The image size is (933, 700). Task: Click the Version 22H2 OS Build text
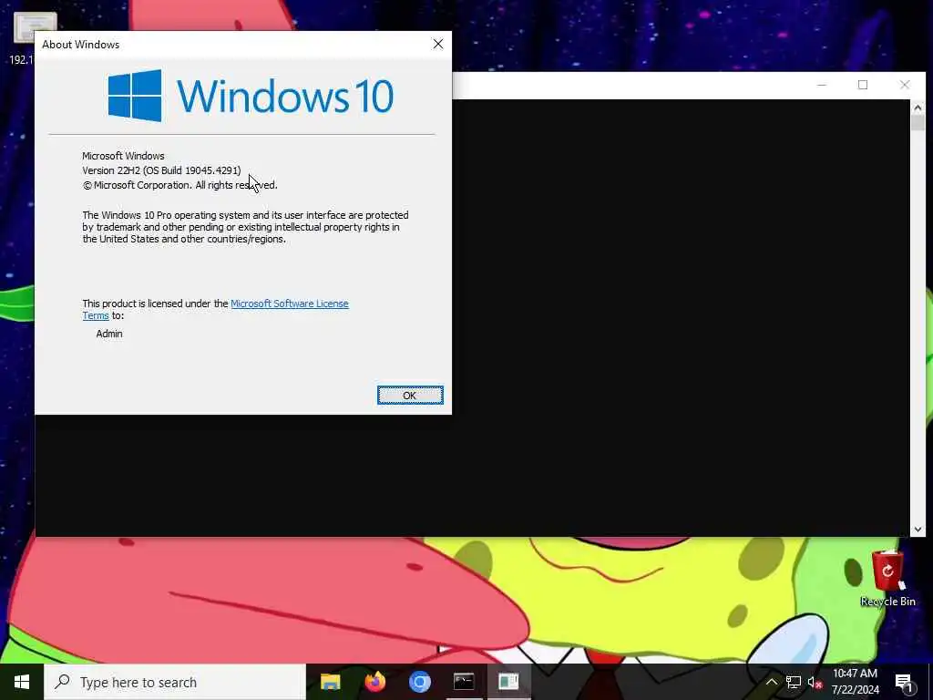161,170
